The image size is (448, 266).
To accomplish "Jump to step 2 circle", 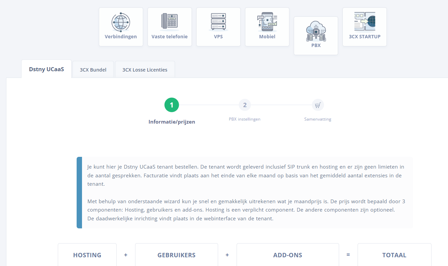I will click(245, 105).
